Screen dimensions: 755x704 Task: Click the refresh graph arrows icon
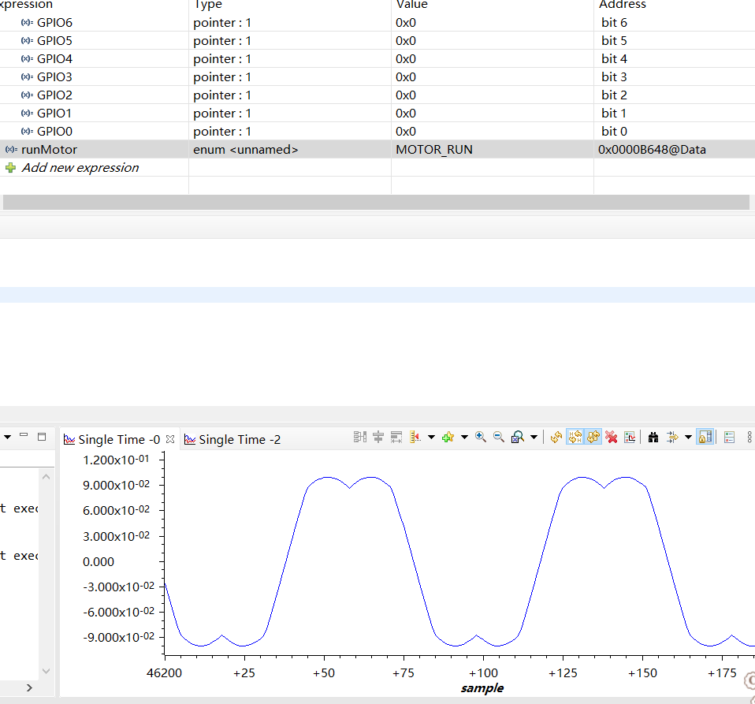click(x=556, y=437)
